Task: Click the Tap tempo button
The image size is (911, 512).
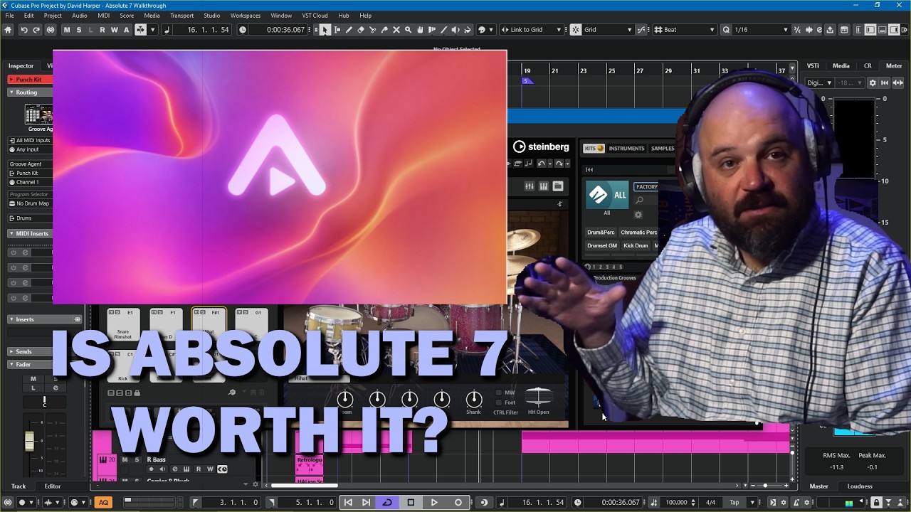Action: 734,502
